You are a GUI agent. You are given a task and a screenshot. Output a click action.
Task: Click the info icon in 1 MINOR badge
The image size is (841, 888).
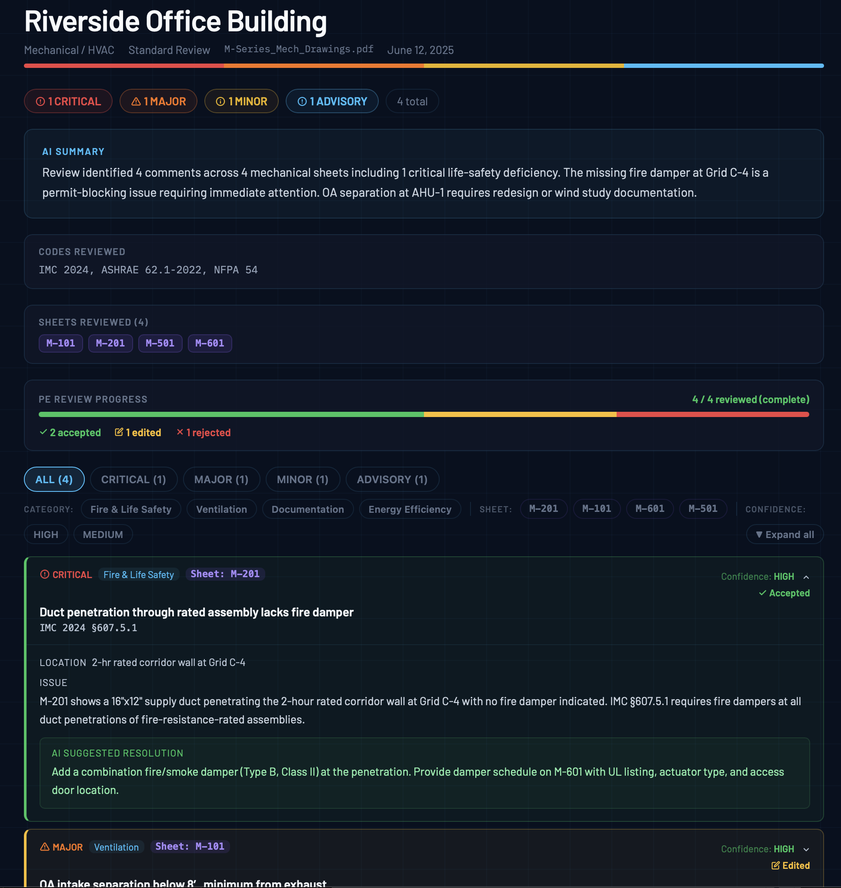pyautogui.click(x=220, y=101)
